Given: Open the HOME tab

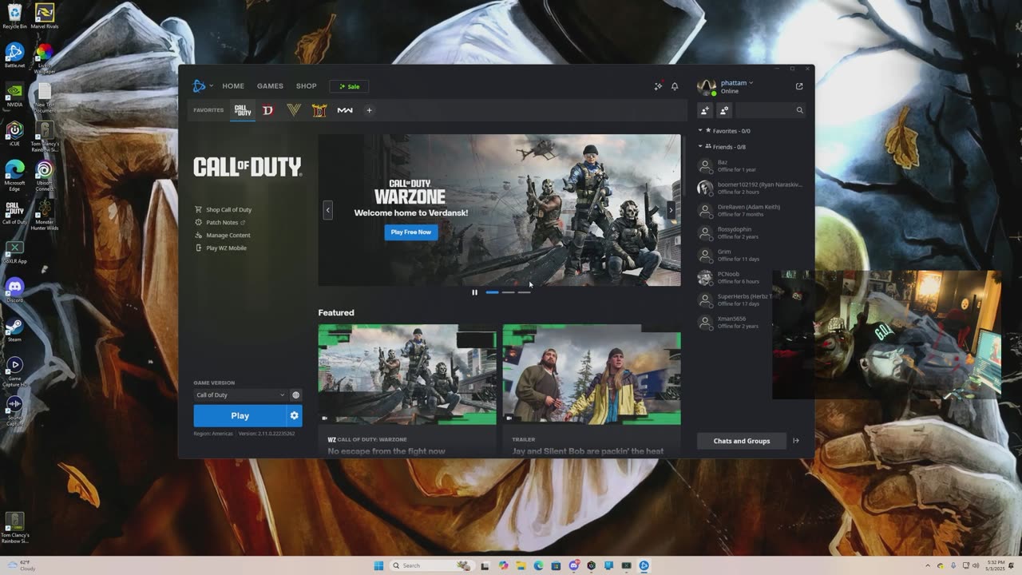Looking at the screenshot, I should pyautogui.click(x=233, y=86).
